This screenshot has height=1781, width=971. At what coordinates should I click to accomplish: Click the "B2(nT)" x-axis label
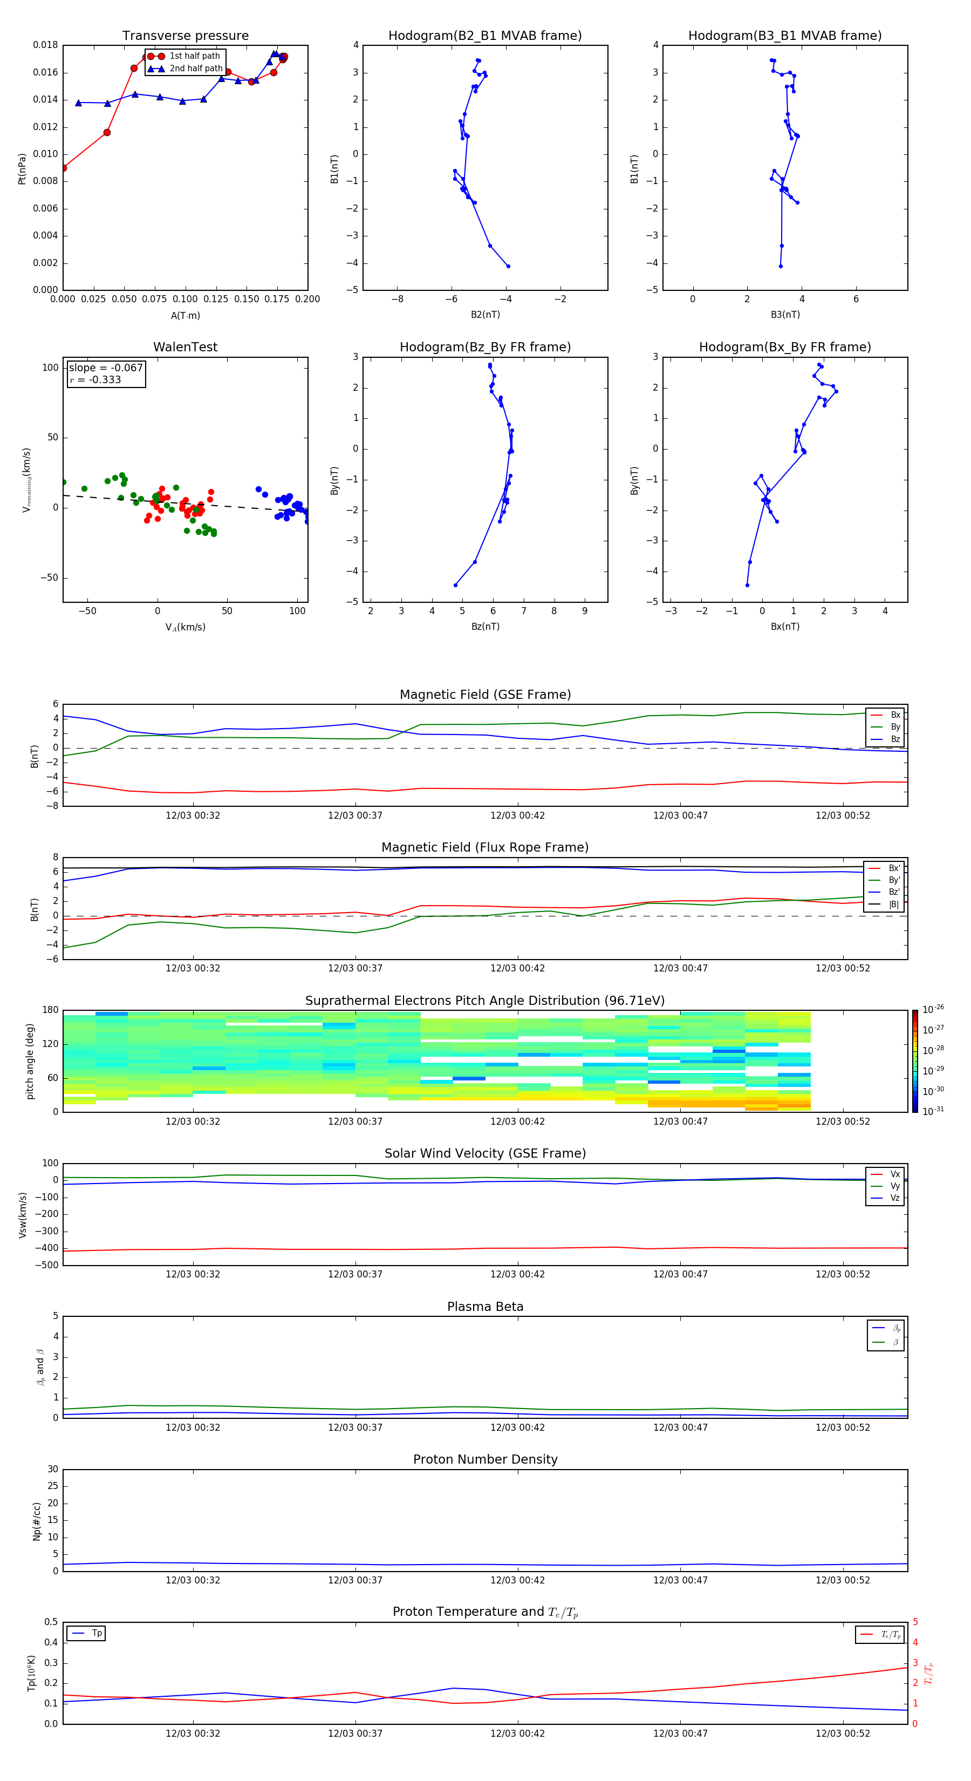[485, 315]
